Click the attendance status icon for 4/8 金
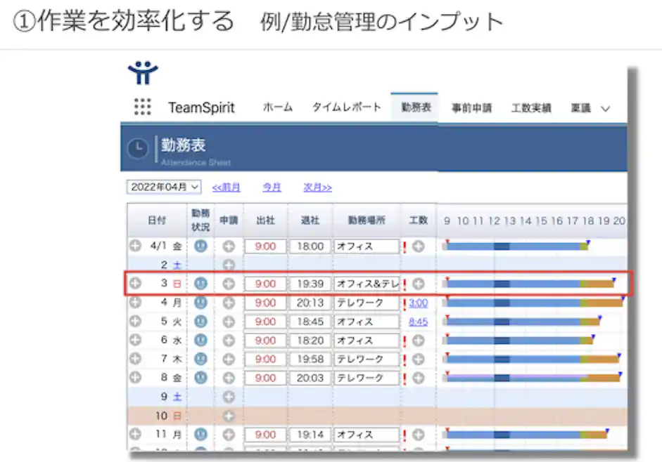 201,378
